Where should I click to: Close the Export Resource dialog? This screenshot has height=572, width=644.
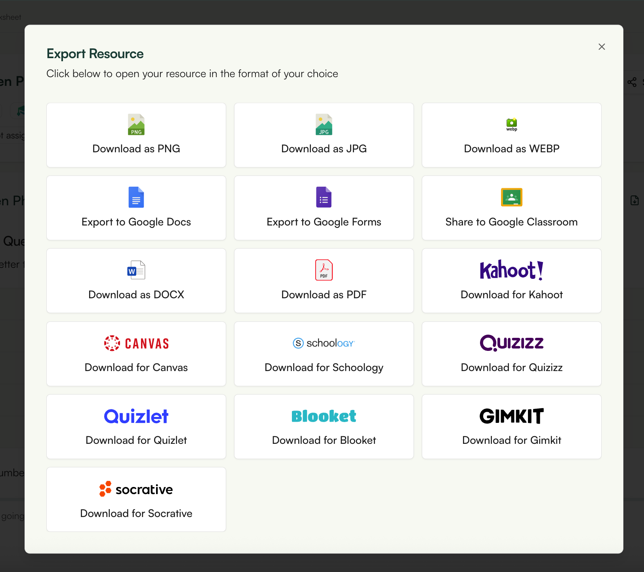click(601, 46)
